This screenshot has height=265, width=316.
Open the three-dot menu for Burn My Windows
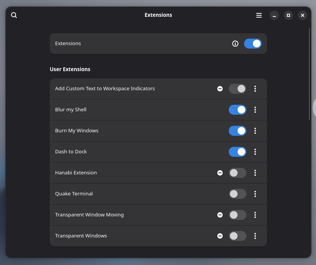(255, 131)
